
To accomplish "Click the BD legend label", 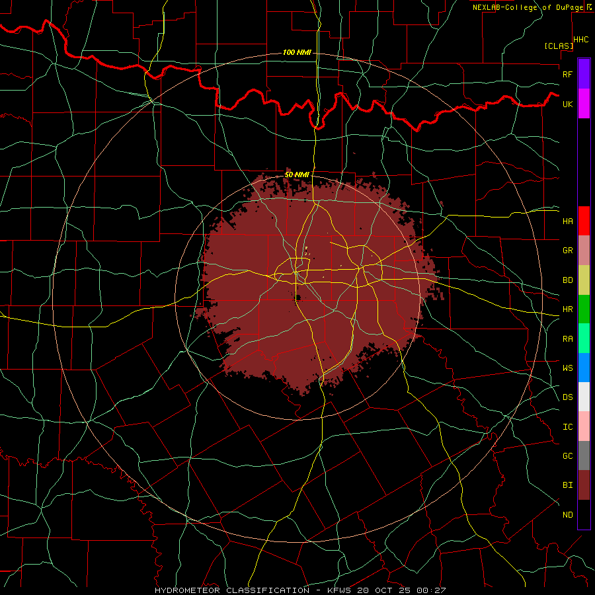I will coord(567,280).
